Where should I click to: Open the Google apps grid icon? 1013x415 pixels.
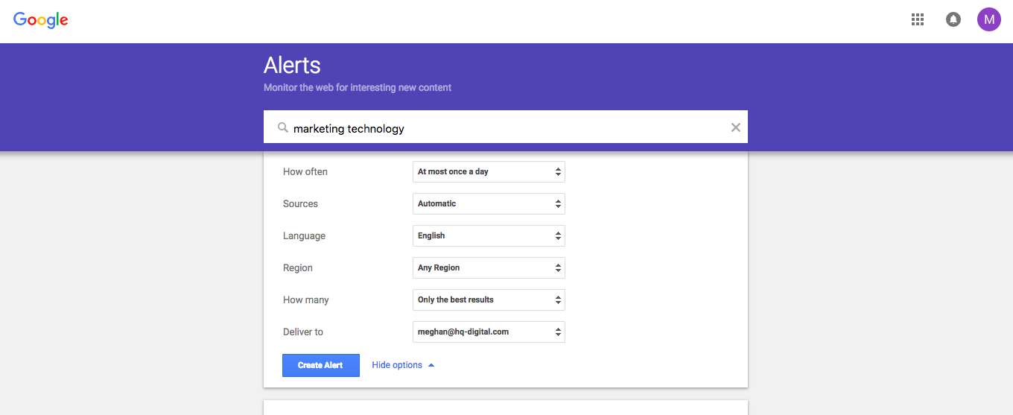coord(918,20)
